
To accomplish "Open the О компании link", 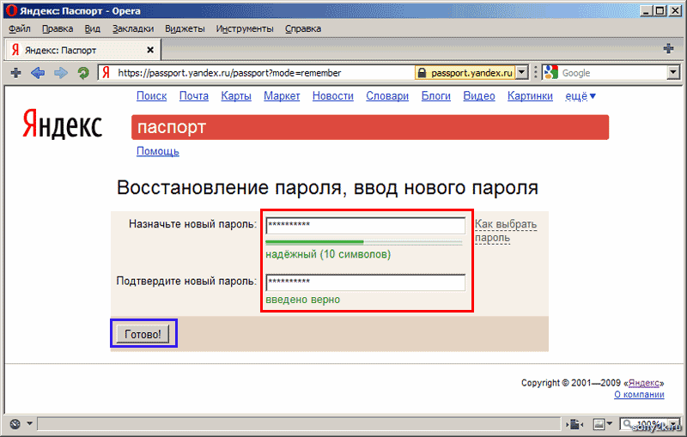I will click(639, 394).
